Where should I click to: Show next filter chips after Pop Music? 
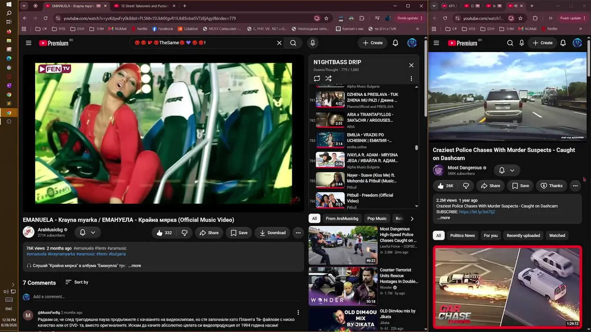click(x=412, y=219)
